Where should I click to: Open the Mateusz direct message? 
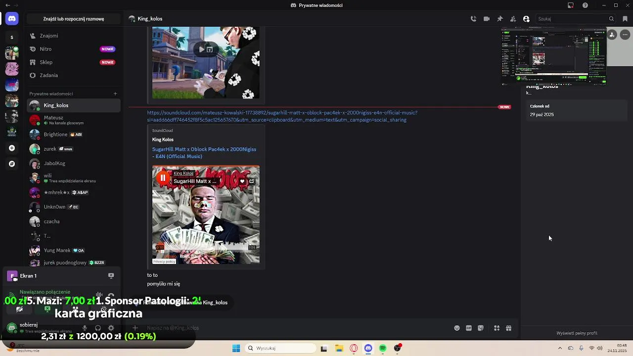(74, 120)
